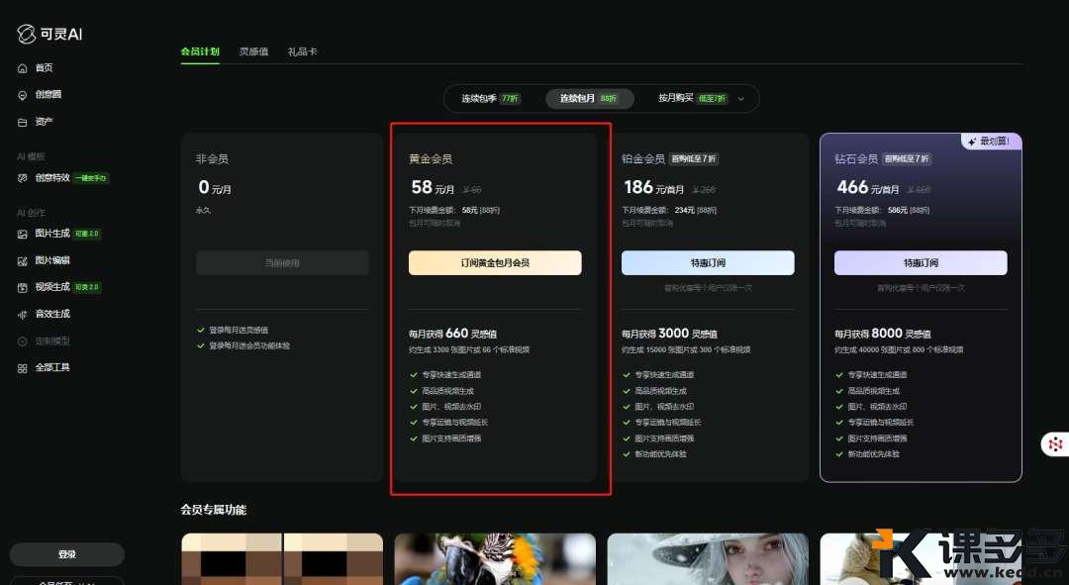Click 特惠订阅 on the 钻石会员 card
This screenshot has width=1069, height=585.
pos(921,262)
